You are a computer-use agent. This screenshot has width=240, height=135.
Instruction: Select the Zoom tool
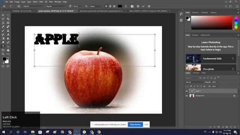point(3,54)
